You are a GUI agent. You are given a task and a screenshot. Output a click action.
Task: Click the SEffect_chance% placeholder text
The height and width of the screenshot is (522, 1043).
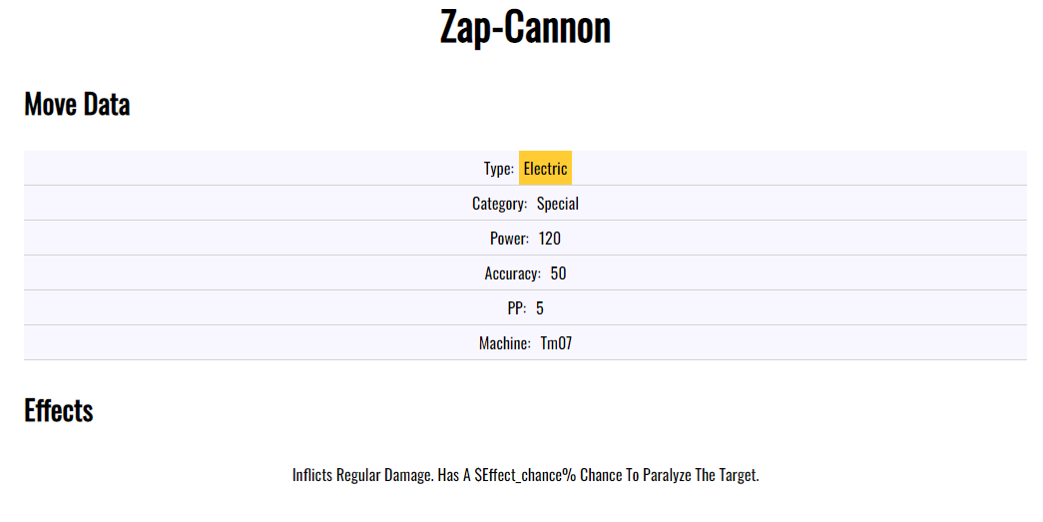coord(519,475)
